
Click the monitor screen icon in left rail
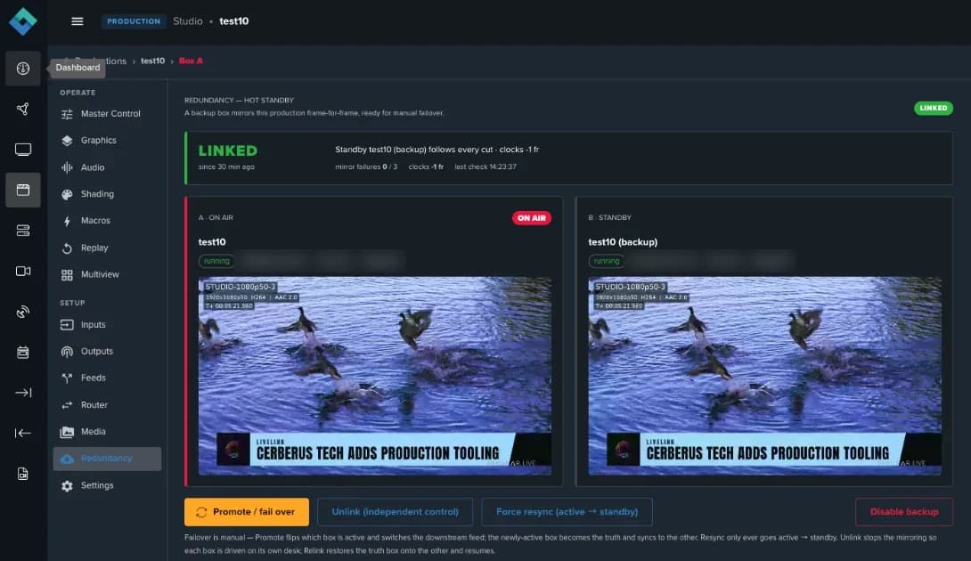[23, 150]
